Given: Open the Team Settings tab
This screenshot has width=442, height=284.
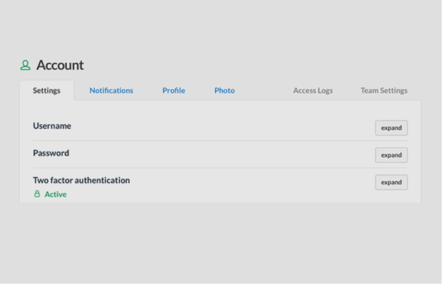Looking at the screenshot, I should tap(384, 90).
